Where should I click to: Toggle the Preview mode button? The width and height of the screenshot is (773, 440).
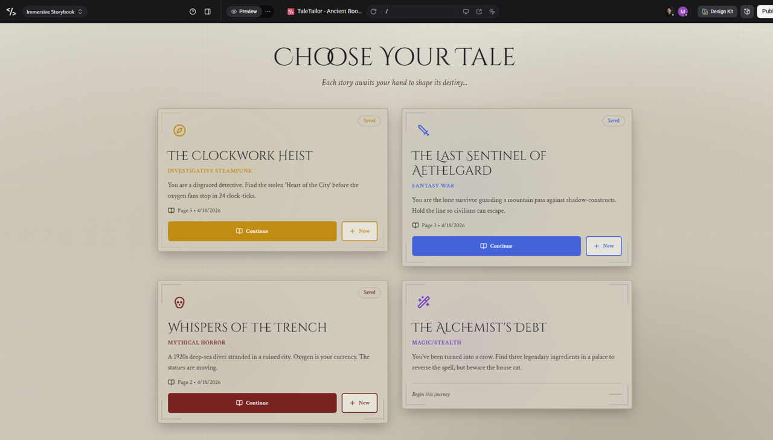point(244,11)
